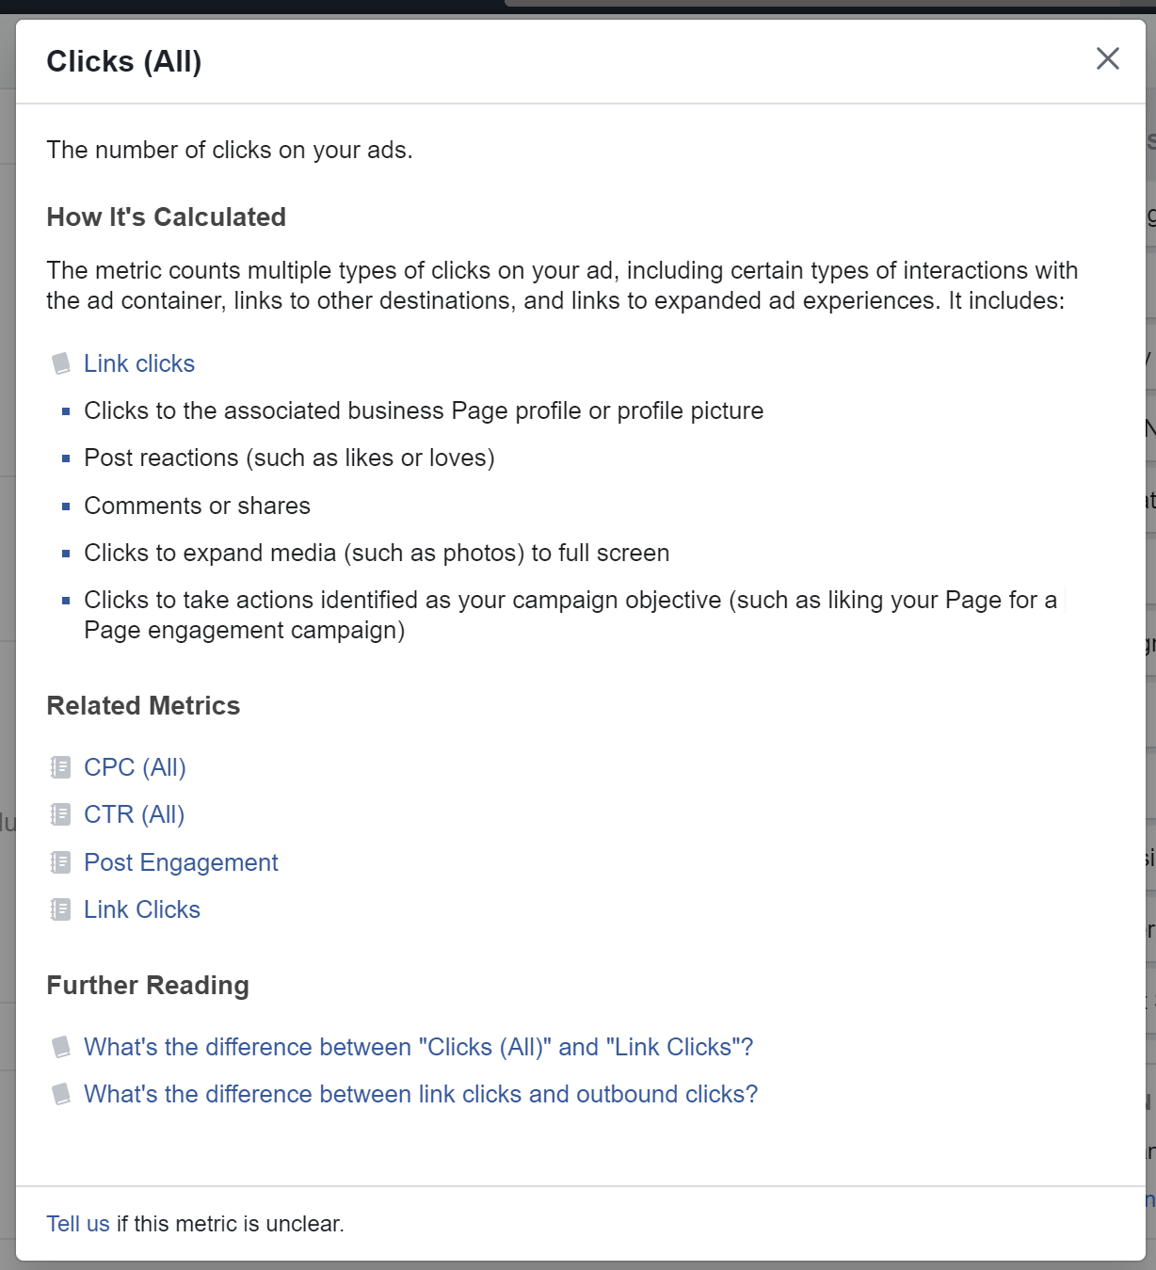Screen dimensions: 1156x1270
Task: Open the Post Engagement related metric
Action: 181,861
